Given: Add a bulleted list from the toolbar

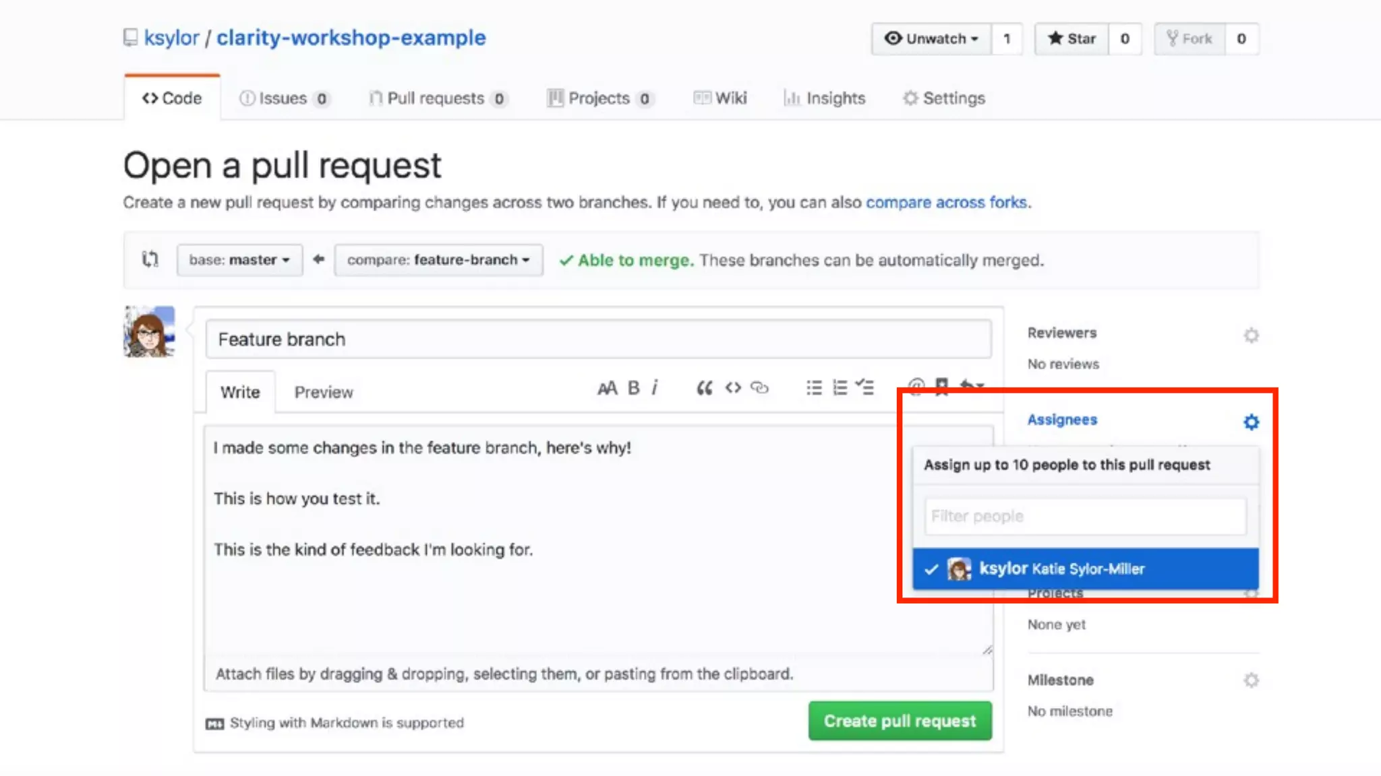Looking at the screenshot, I should coord(814,388).
